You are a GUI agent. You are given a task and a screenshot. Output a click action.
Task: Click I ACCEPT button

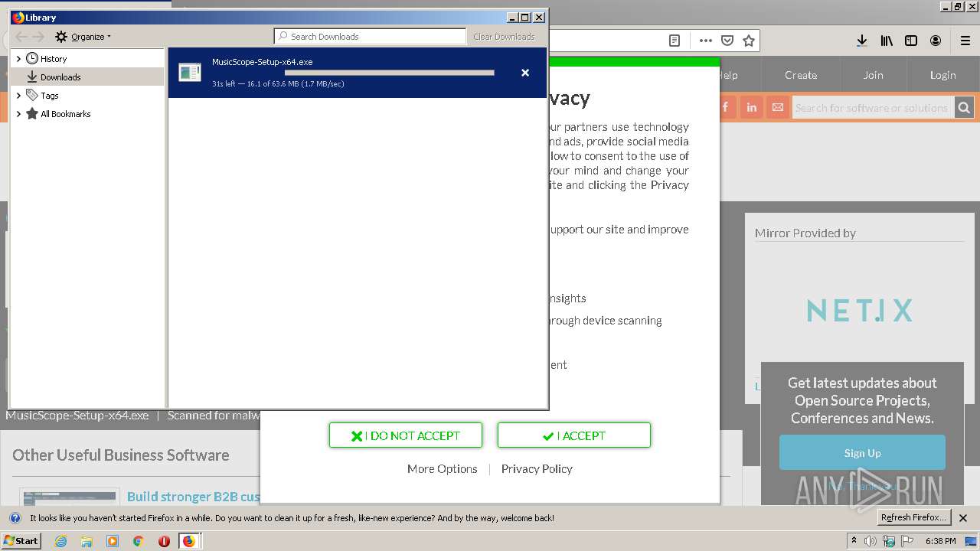[574, 435]
